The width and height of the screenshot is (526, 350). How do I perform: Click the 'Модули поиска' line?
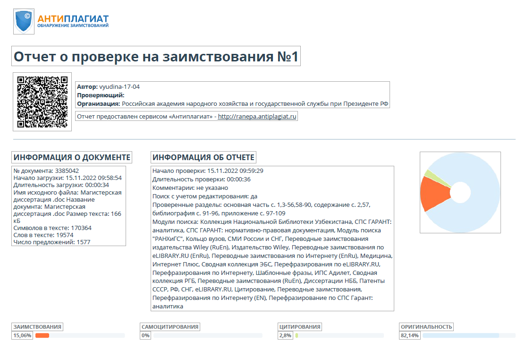pyautogui.click(x=272, y=264)
